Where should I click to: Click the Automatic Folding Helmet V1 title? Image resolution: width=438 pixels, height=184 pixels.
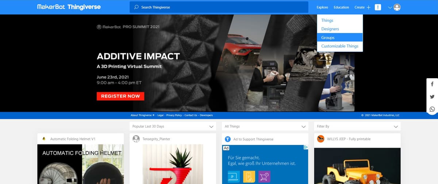[x=73, y=139]
